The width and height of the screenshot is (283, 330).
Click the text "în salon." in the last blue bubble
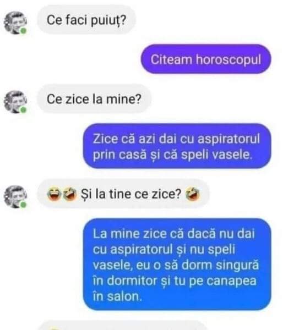[x=117, y=296]
